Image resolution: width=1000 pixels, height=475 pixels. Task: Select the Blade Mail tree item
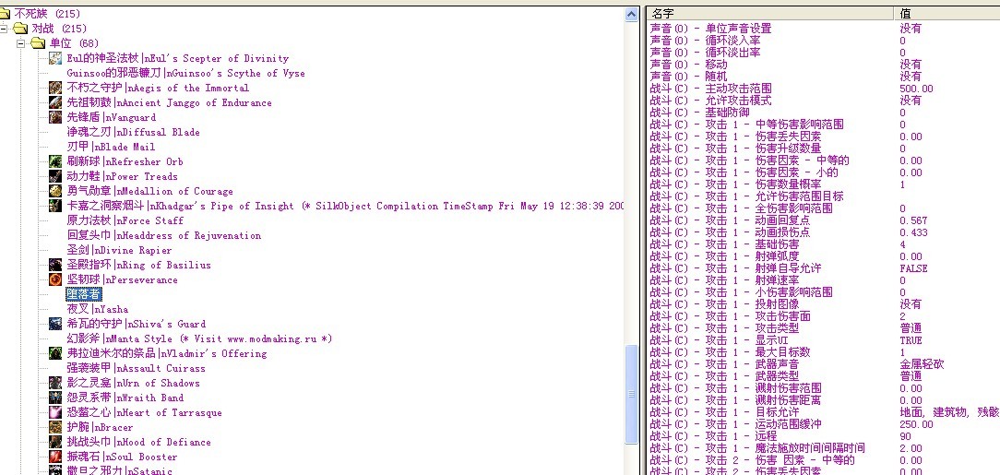(x=111, y=147)
